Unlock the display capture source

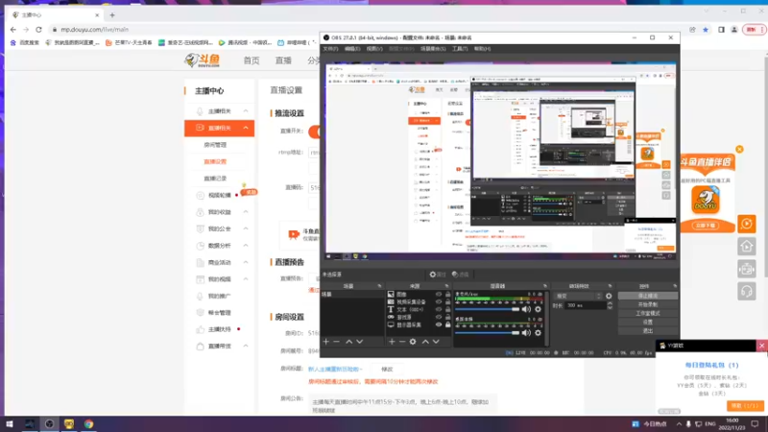point(447,324)
